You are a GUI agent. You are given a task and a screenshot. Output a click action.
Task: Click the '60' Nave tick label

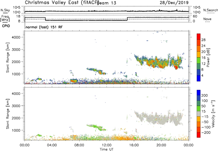pyautogui.click(x=195, y=16)
